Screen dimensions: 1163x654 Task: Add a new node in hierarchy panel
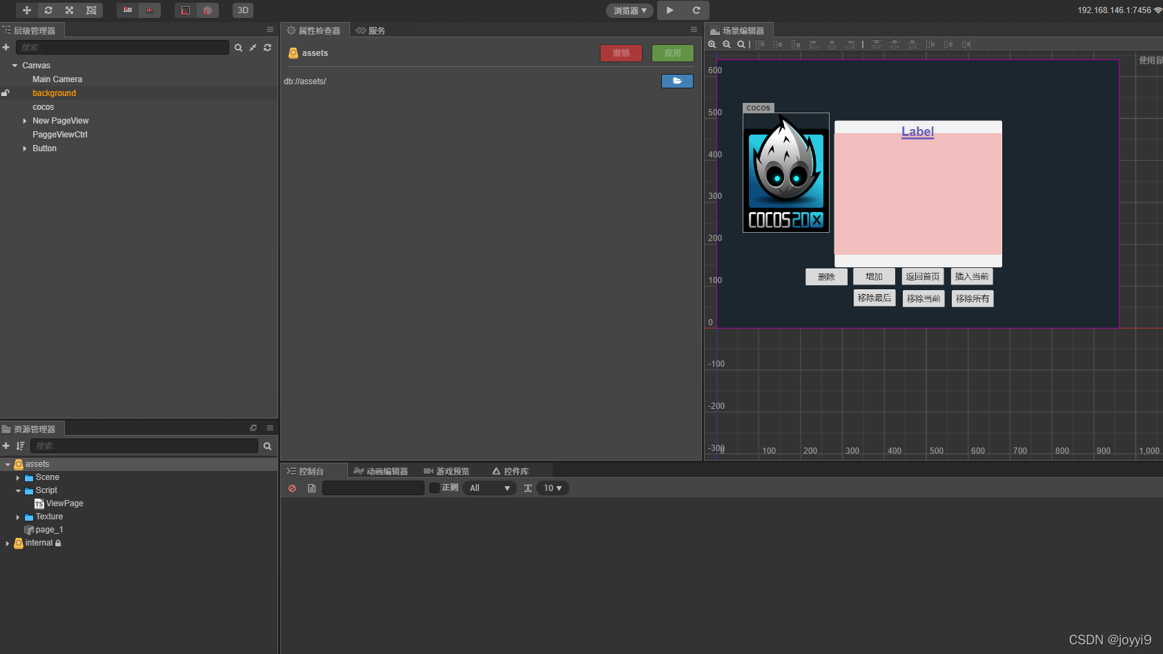(6, 48)
